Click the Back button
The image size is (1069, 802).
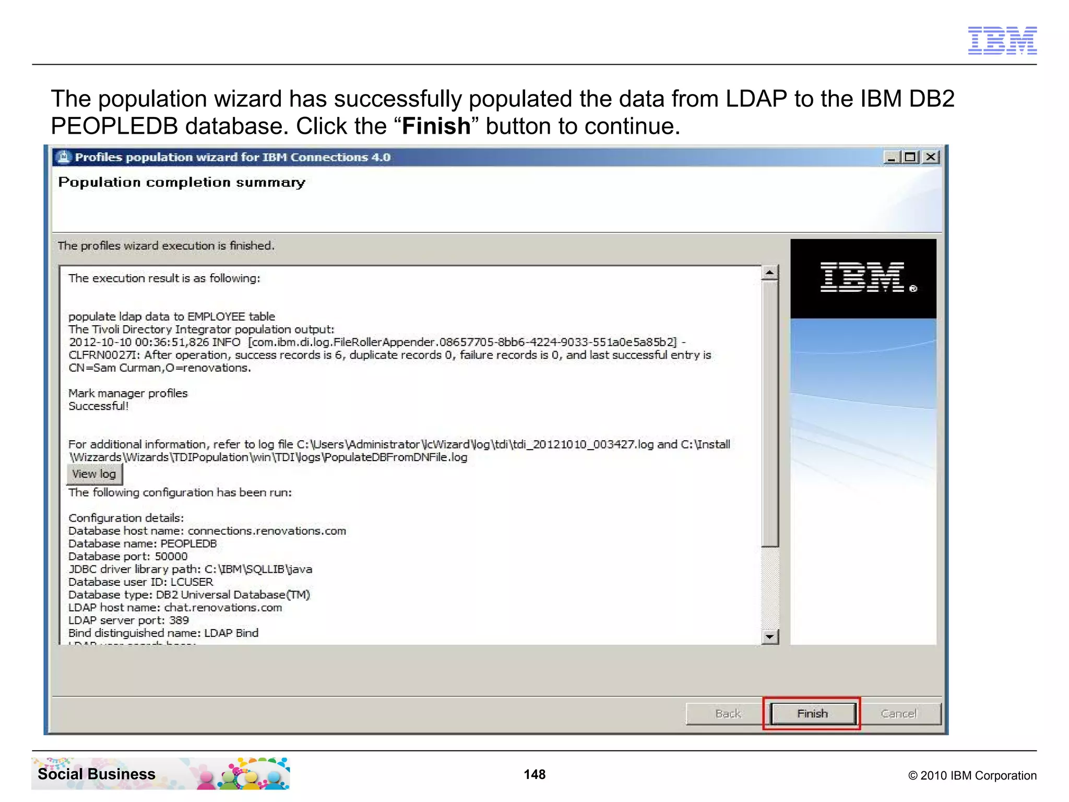(x=727, y=713)
